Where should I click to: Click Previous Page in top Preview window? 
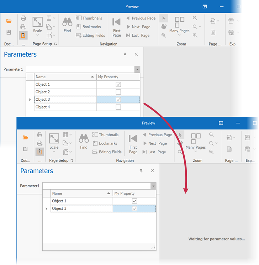tap(141, 18)
